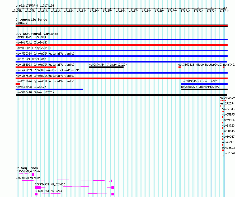Click the right exon box of CECR5-AS1|NR_024482

pyautogui.click(x=113, y=194)
